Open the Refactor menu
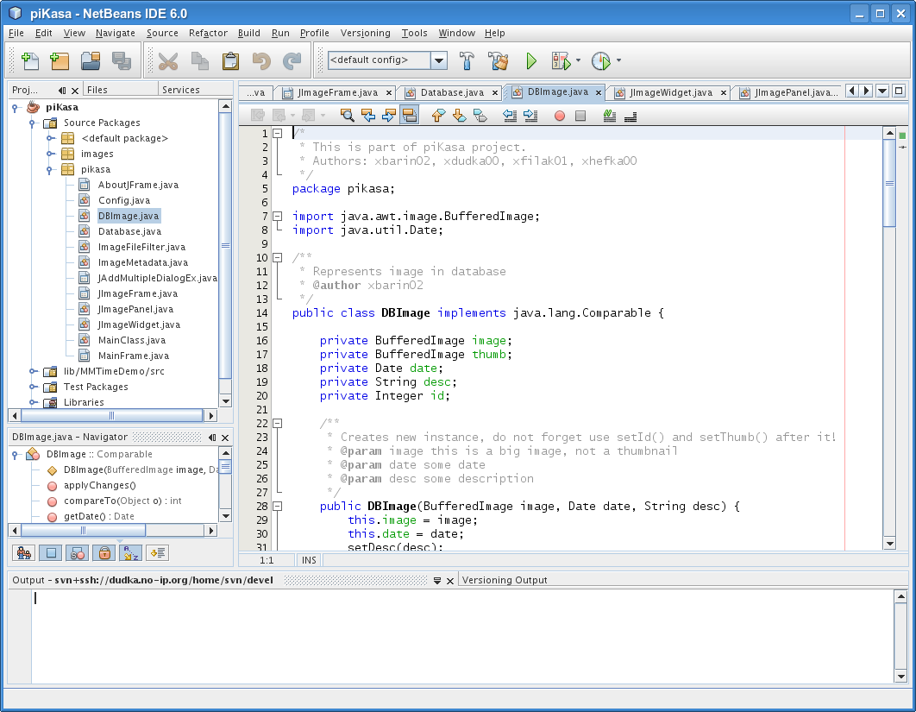The image size is (916, 712). coord(208,33)
